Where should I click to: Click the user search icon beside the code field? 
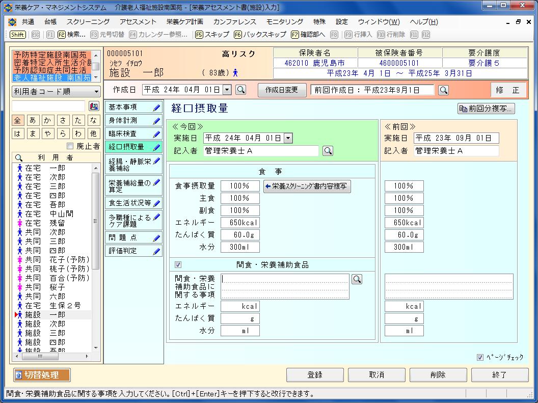[94, 106]
